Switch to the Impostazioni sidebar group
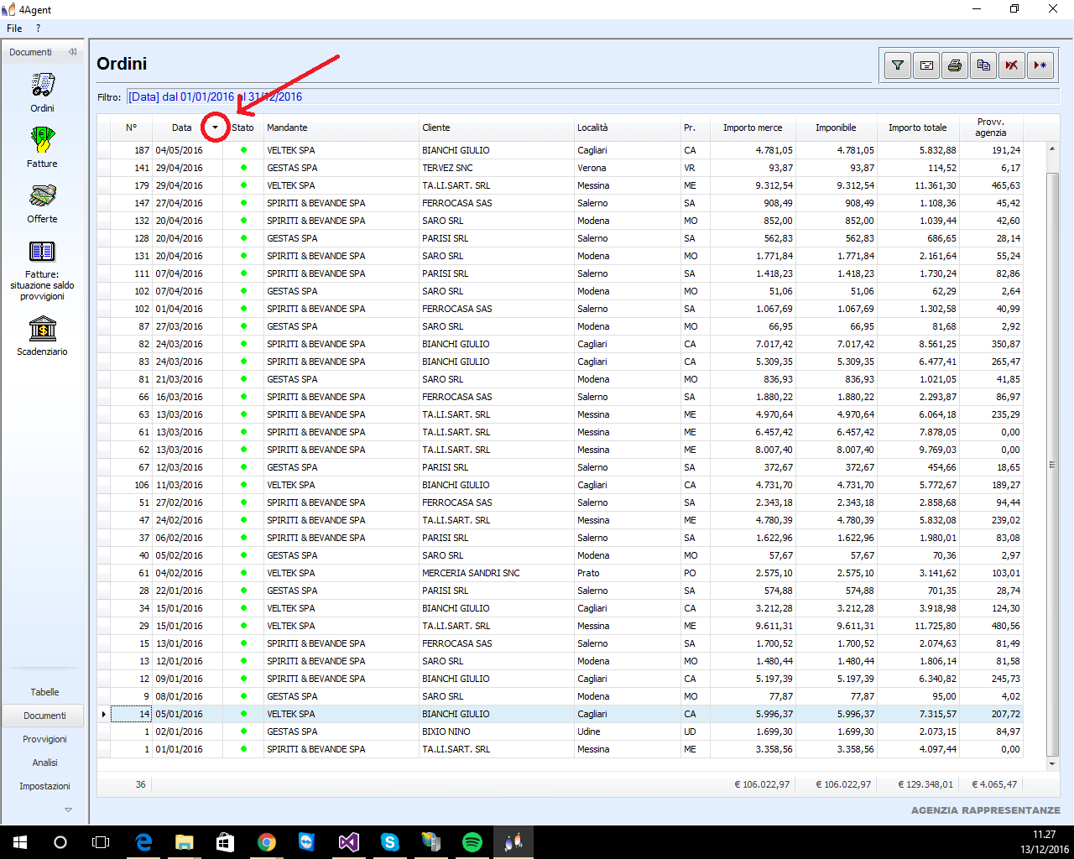 [44, 786]
